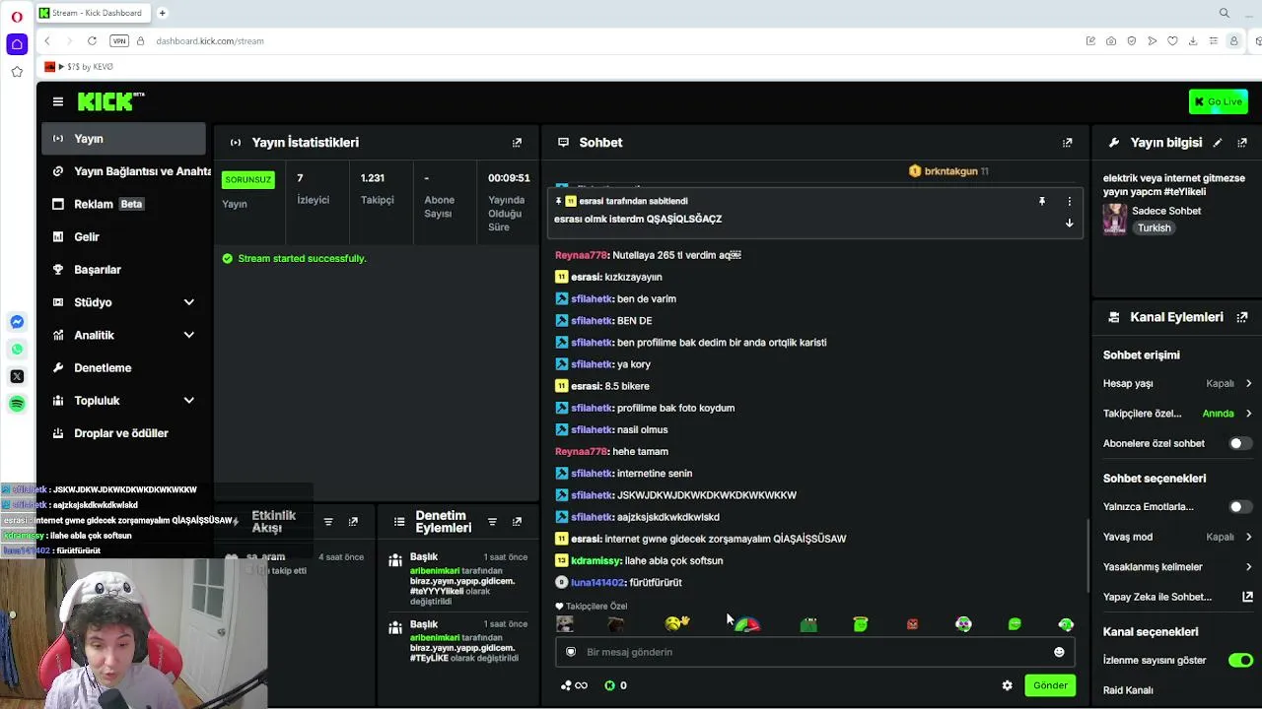Open Reklam Beta page
This screenshot has width=1262, height=709.
(x=123, y=204)
